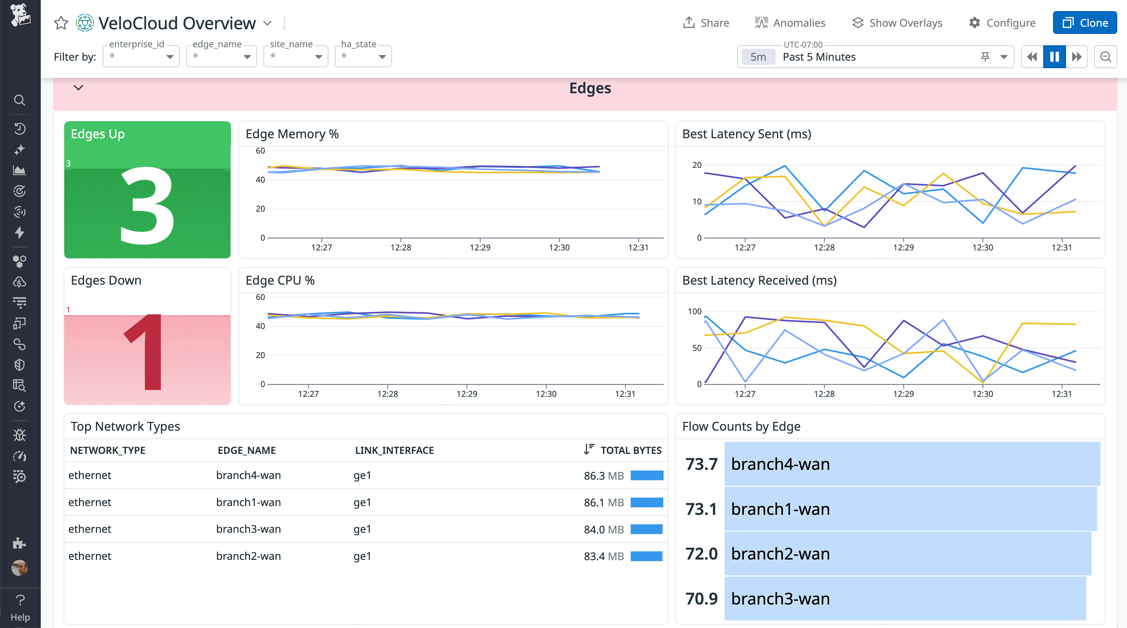
Task: Pause live dashboard updates
Action: 1054,56
